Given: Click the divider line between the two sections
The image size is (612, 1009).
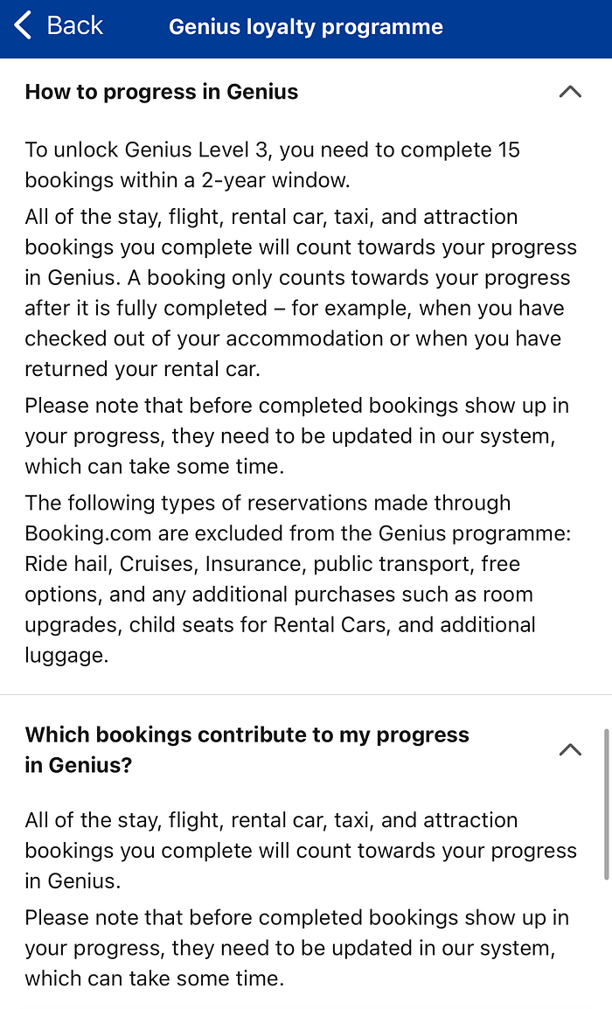Looking at the screenshot, I should click(x=306, y=695).
